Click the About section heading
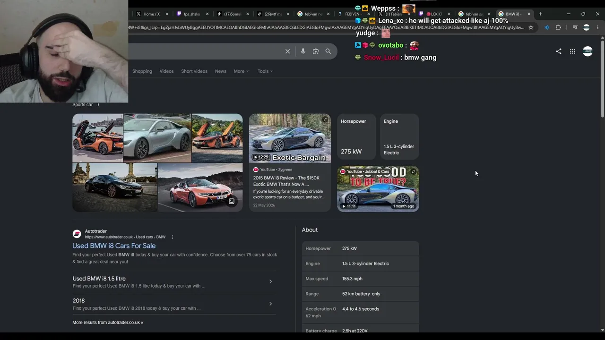The image size is (605, 340). click(310, 230)
